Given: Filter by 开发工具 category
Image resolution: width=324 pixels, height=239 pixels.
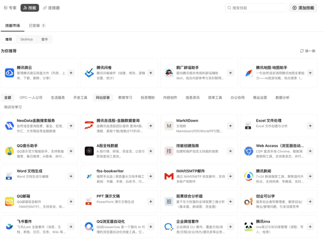Looking at the screenshot, I should point(80,97).
